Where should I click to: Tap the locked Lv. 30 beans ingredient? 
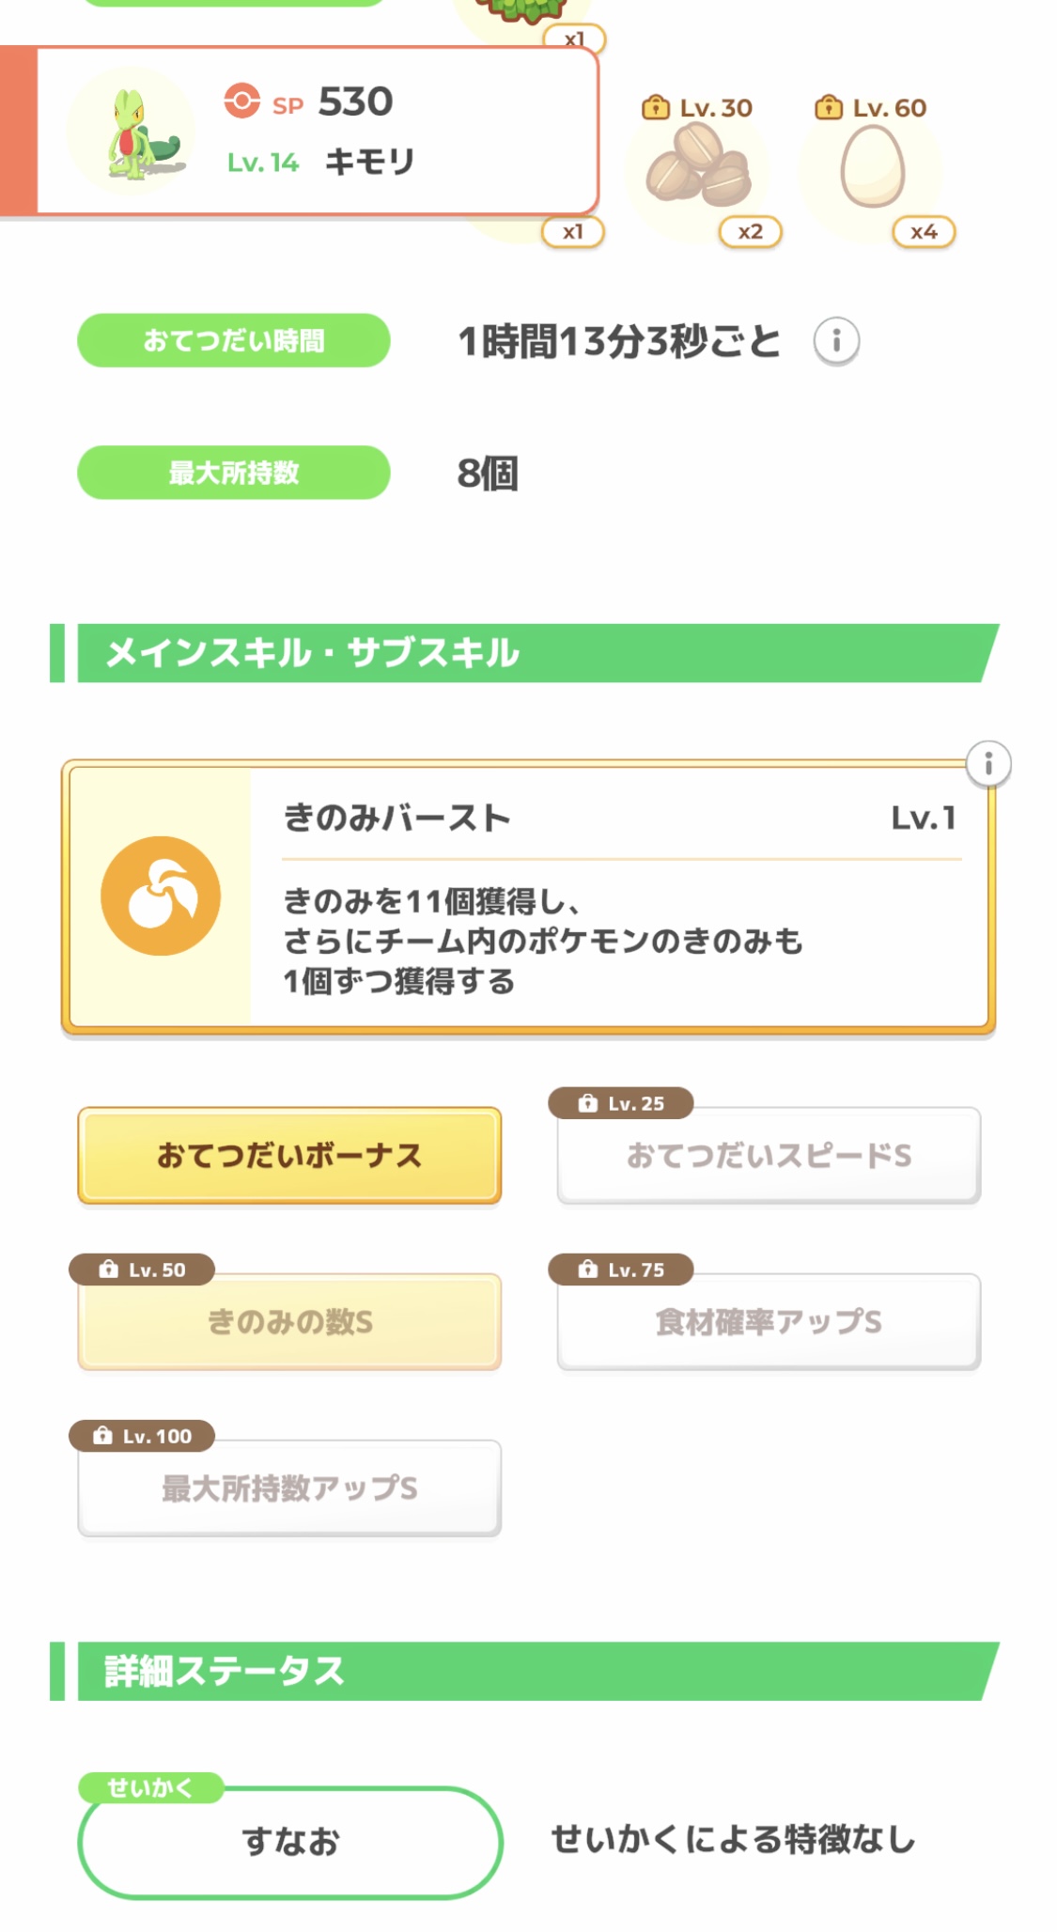tap(698, 167)
